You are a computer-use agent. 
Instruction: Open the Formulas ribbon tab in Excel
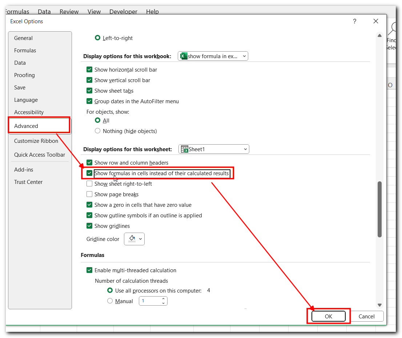coord(17,12)
